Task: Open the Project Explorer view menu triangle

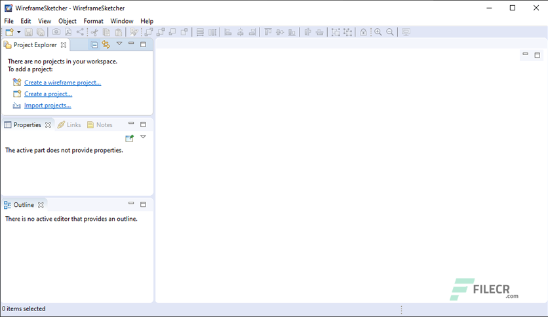Action: coord(119,44)
